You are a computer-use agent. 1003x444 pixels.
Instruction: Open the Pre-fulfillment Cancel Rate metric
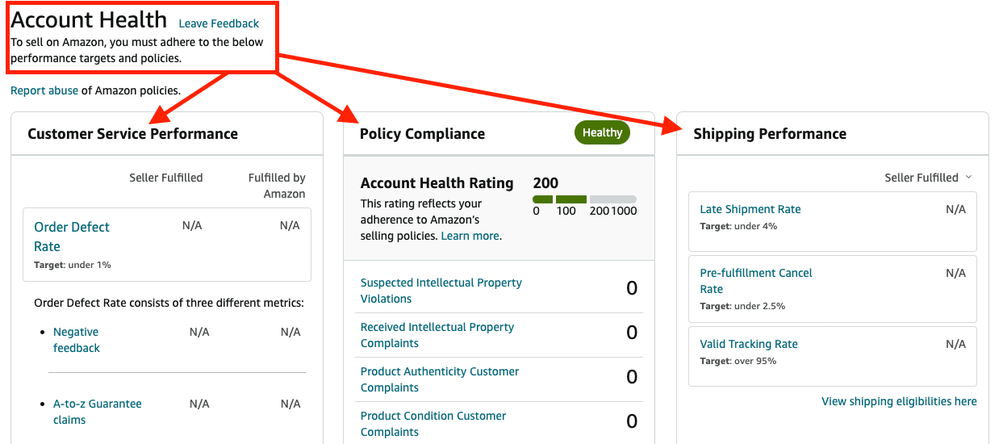[x=756, y=281]
